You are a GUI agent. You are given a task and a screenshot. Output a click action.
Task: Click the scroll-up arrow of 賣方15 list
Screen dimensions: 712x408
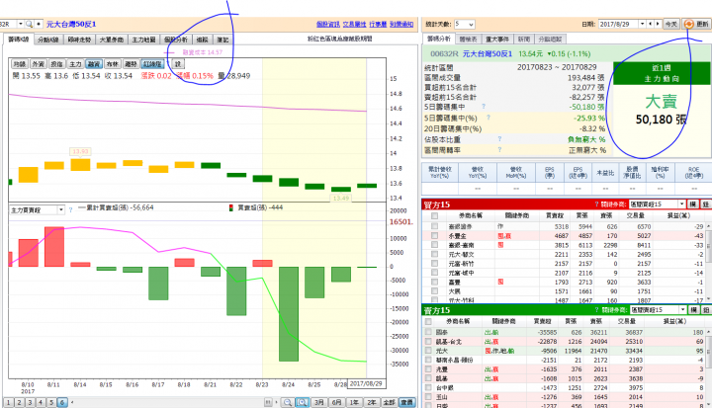708,332
